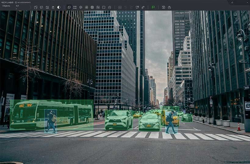Switch to the X,Y tab
This screenshot has width=250, height=164.
click(17, 6)
